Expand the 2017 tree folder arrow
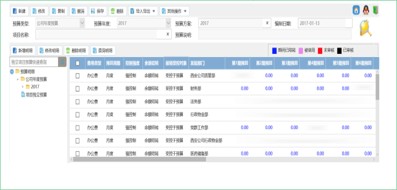This screenshot has width=397, height=190. pos(23,87)
